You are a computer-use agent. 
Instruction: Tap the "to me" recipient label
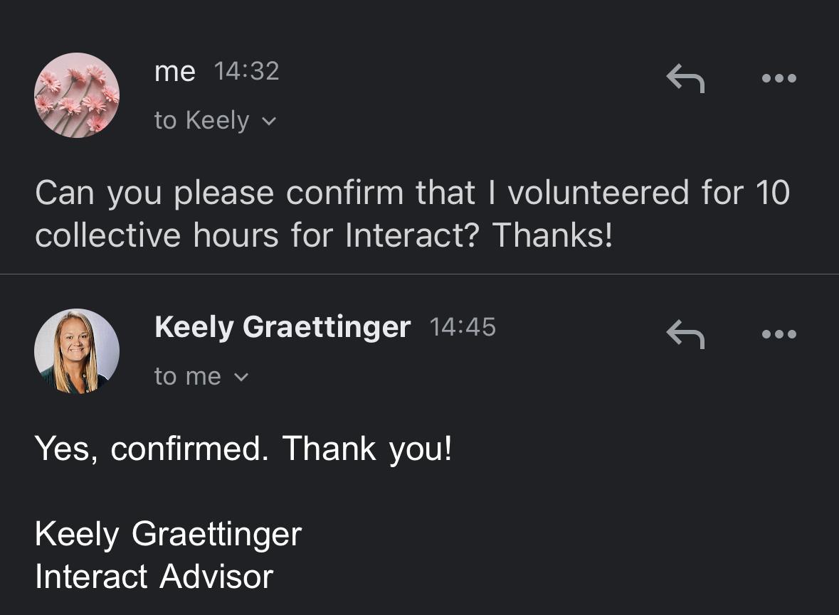[187, 376]
